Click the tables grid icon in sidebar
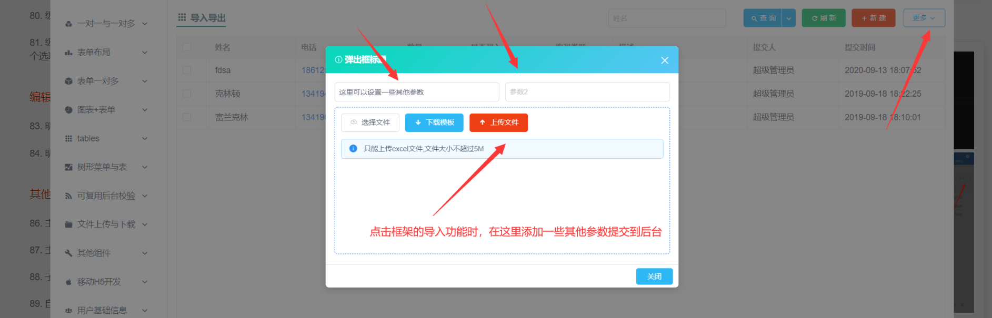992x318 pixels. [x=68, y=139]
